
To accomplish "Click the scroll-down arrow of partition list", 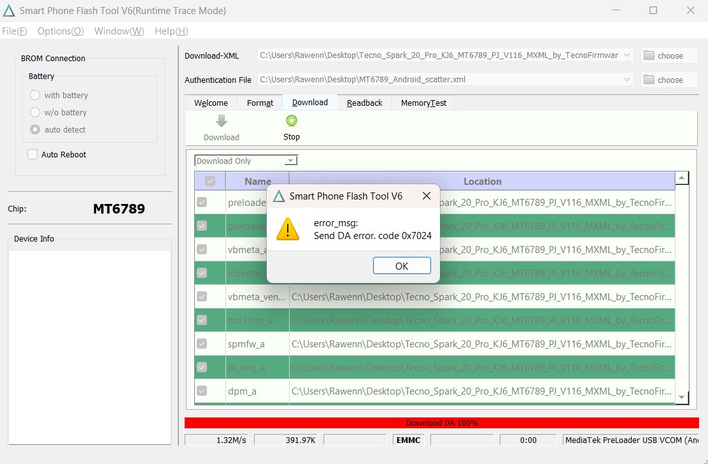I will pos(681,398).
